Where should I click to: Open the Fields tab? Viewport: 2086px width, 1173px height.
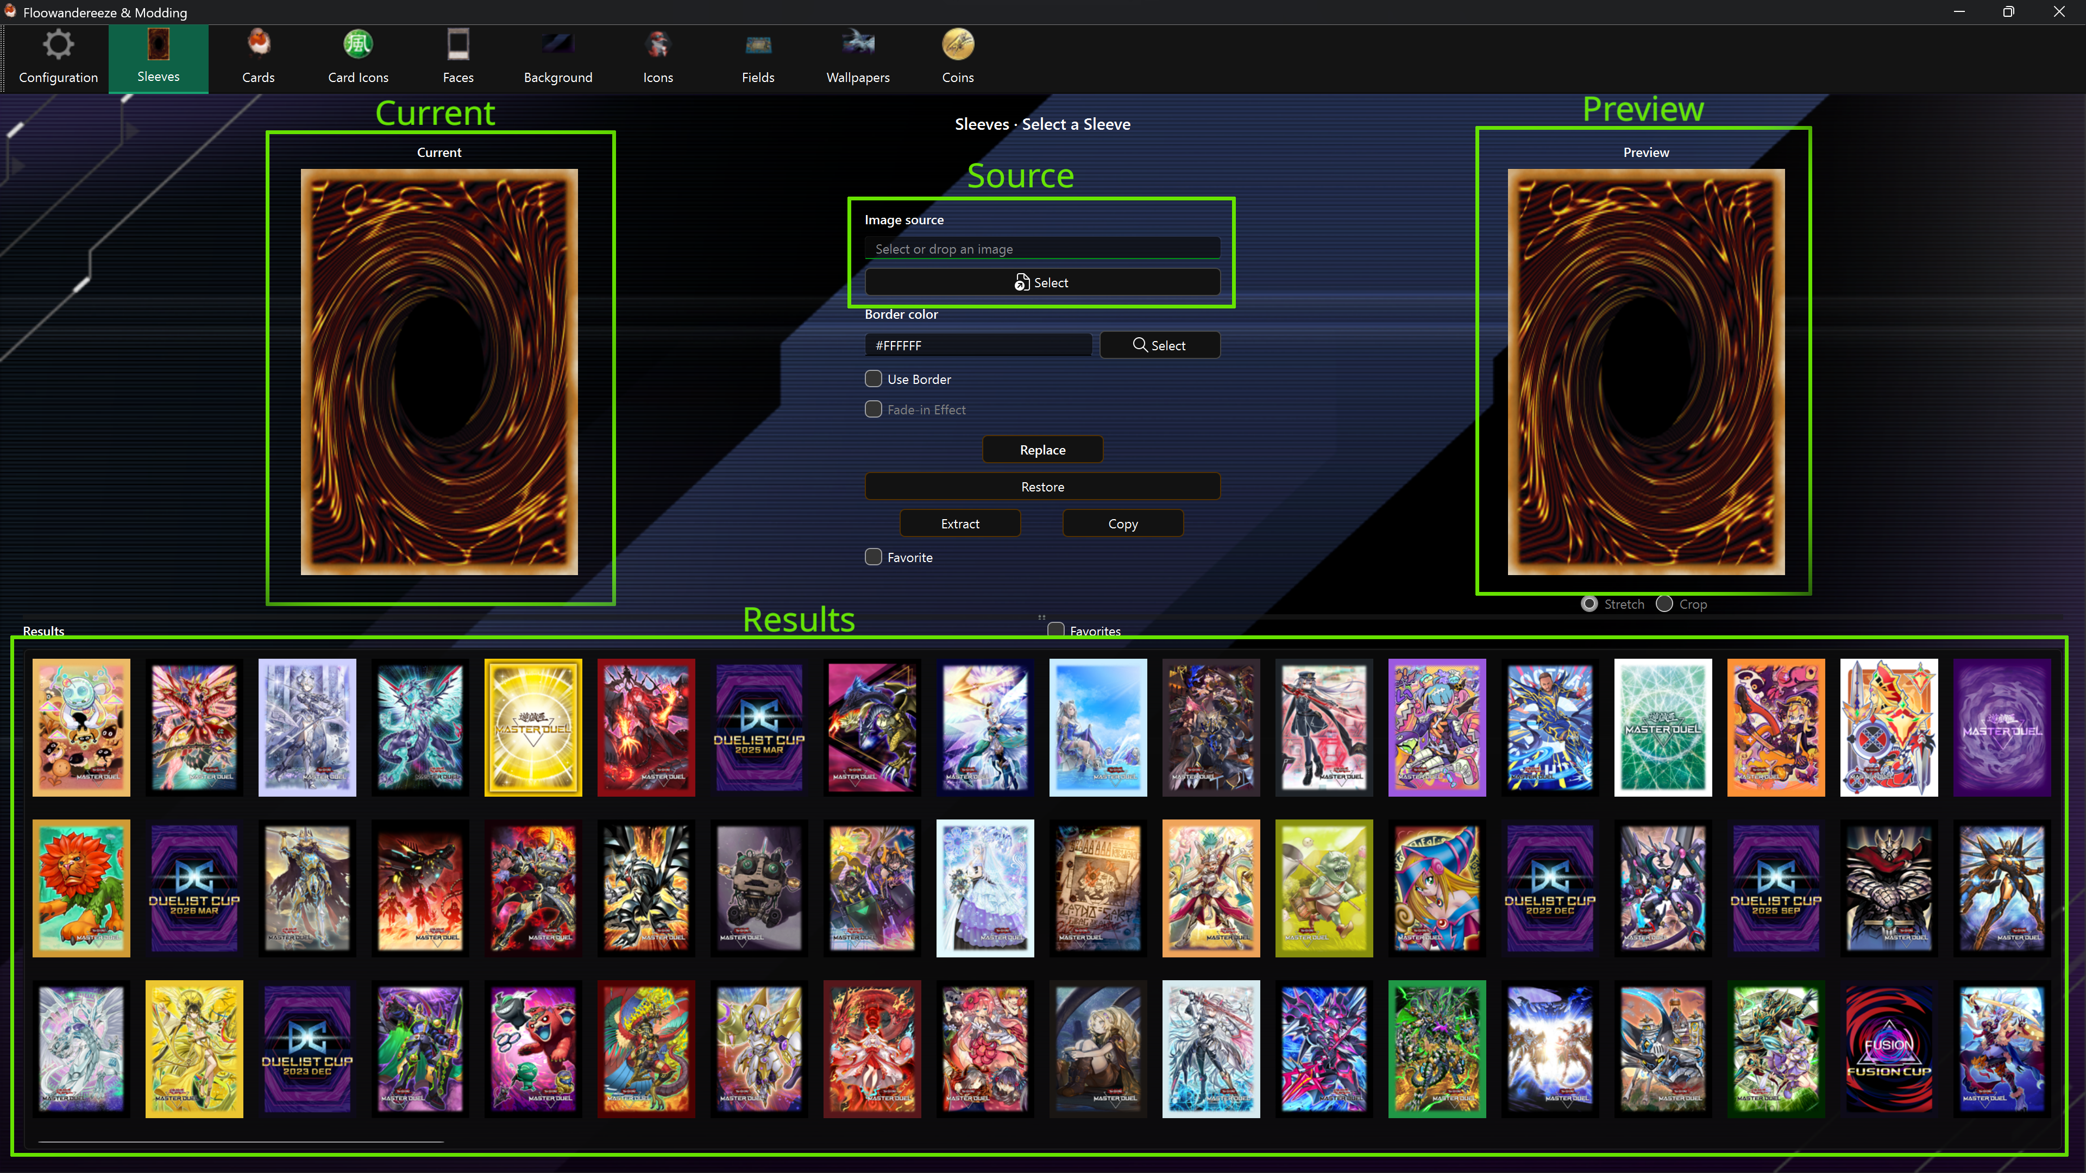click(758, 58)
